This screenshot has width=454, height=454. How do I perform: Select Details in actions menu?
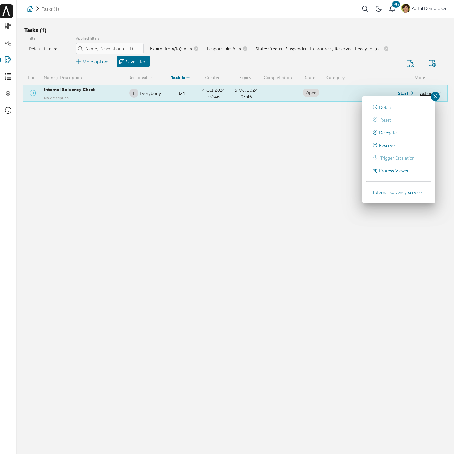pyautogui.click(x=383, y=107)
